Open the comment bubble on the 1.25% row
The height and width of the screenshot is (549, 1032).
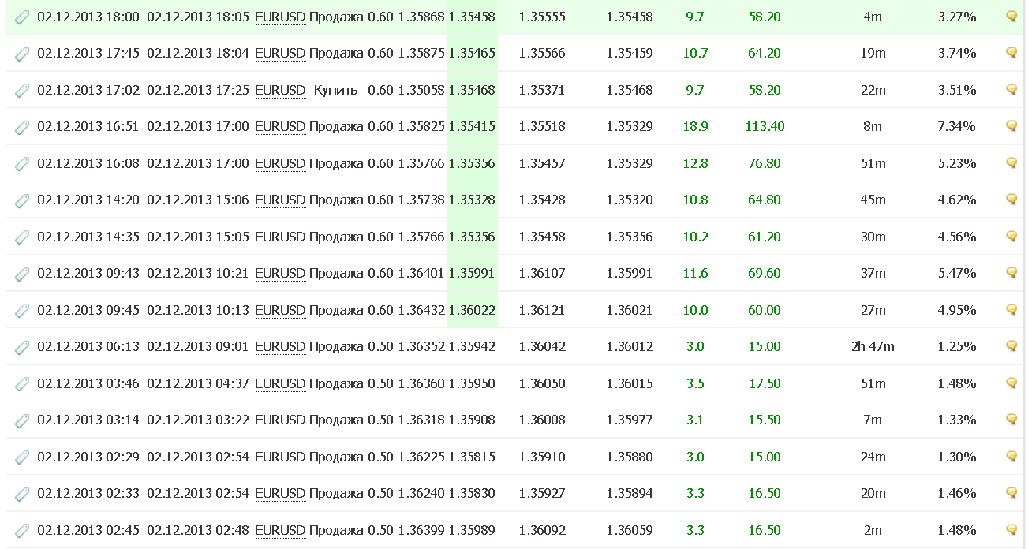click(1011, 345)
